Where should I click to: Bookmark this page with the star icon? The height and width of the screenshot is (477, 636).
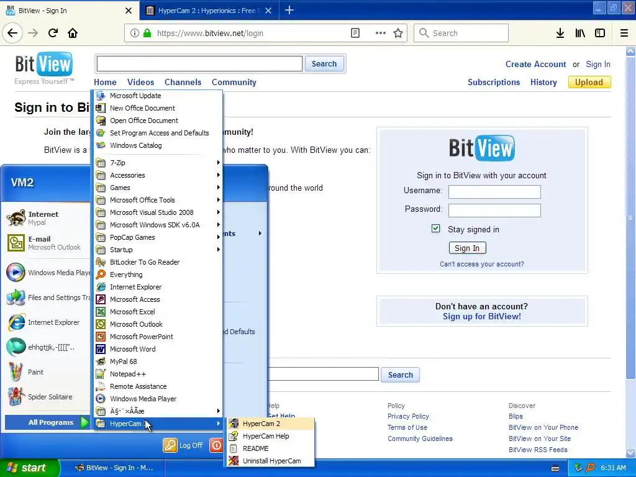point(398,34)
